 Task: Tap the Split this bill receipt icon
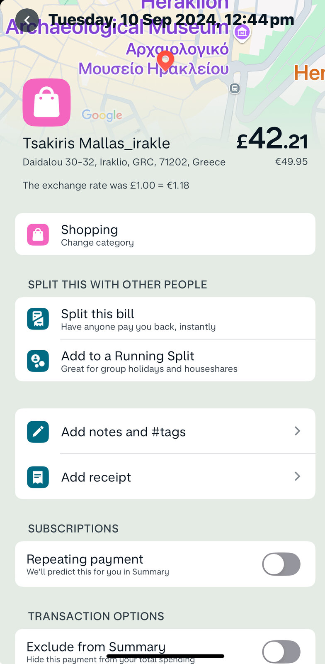coord(38,319)
